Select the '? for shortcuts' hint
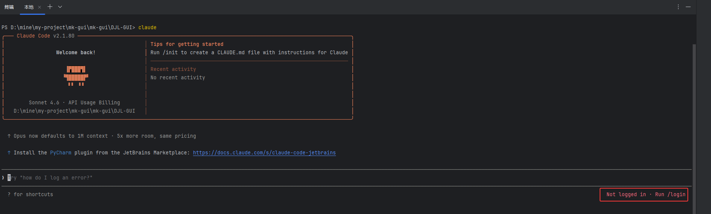Screen dimensions: 711x214 click(30, 195)
